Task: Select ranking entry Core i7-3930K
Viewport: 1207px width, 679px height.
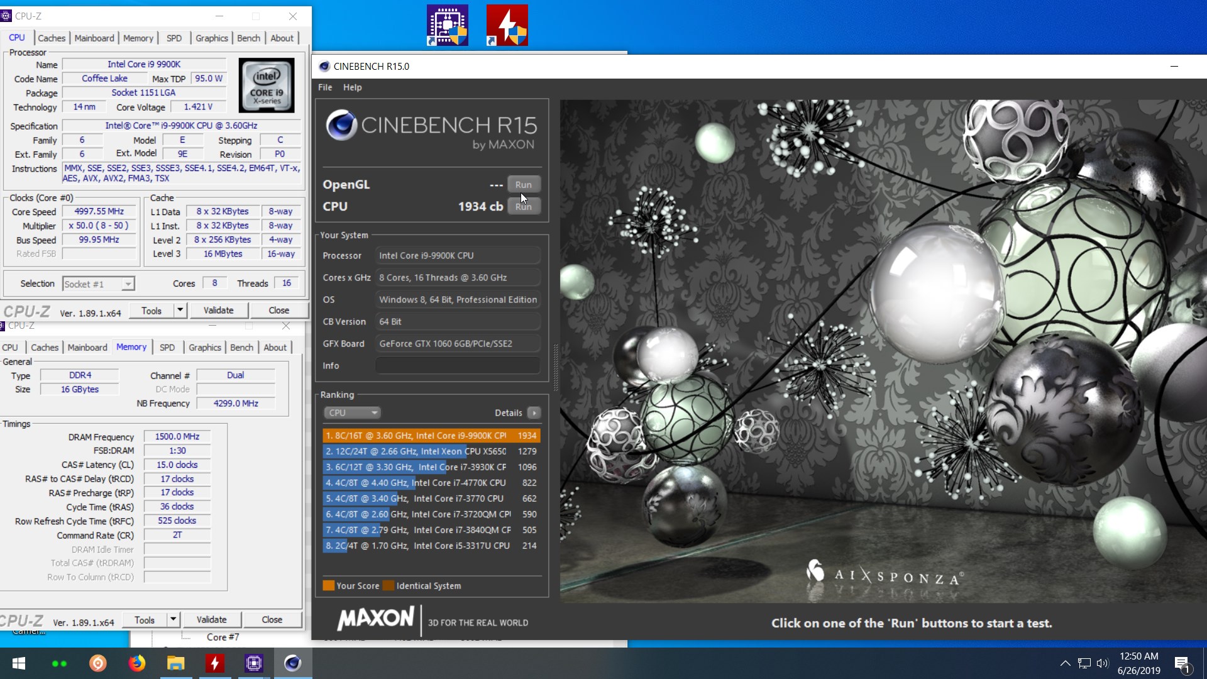Action: pos(431,466)
